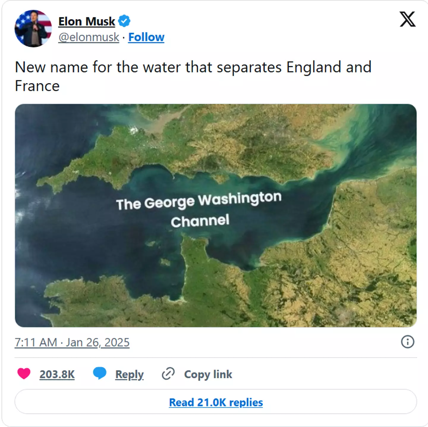Follow Elon Musk via the Follow link

tap(146, 37)
